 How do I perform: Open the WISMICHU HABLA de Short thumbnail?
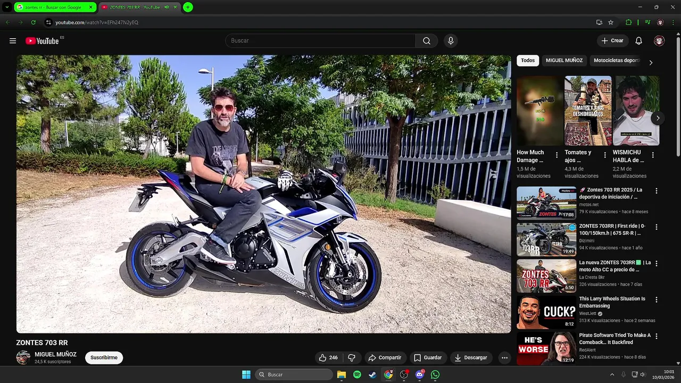(x=636, y=111)
